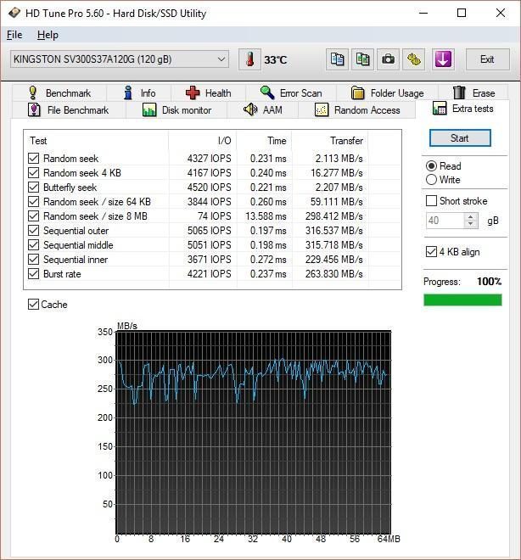
Task: Switch to the Benchmark tab
Action: click(59, 92)
